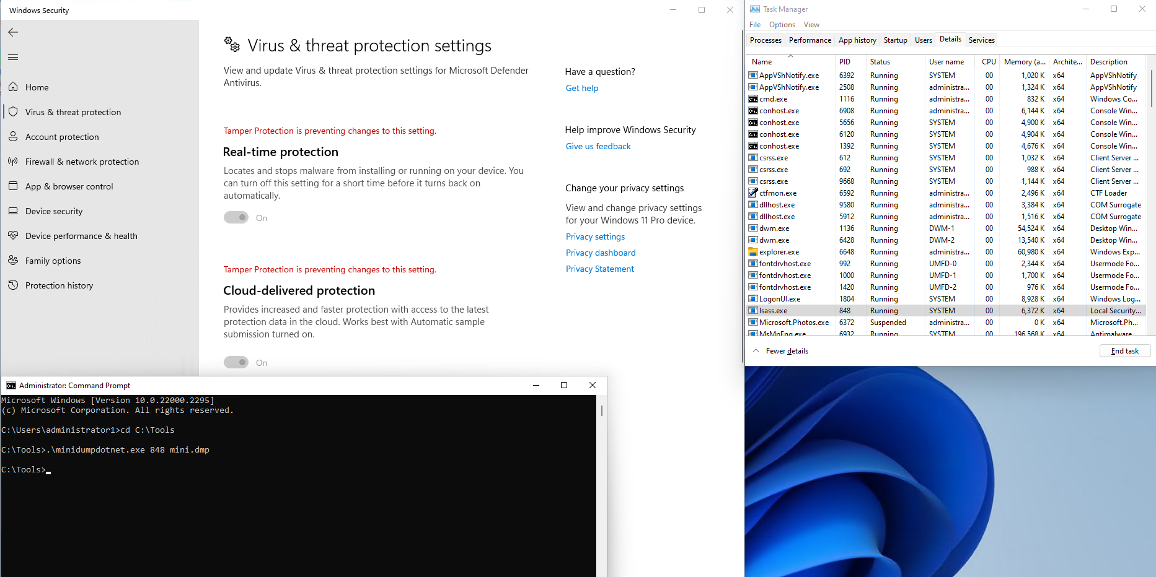Click the Suspended status for Microsoft.Photos.exe
Image resolution: width=1156 pixels, height=577 pixels.
888,323
